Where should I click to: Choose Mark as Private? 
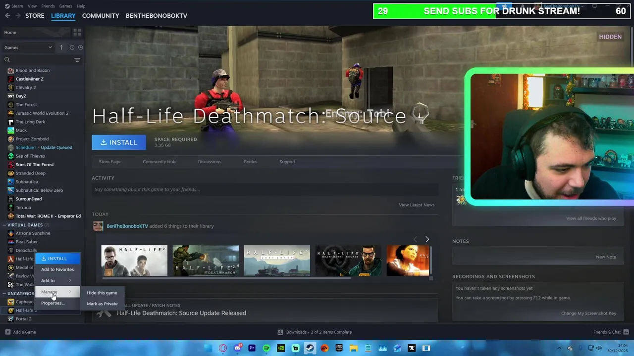click(102, 304)
